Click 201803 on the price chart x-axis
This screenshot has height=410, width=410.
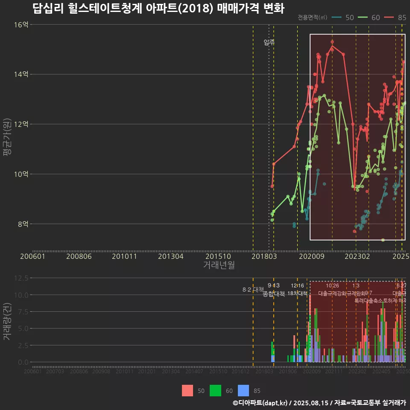coord(264,256)
